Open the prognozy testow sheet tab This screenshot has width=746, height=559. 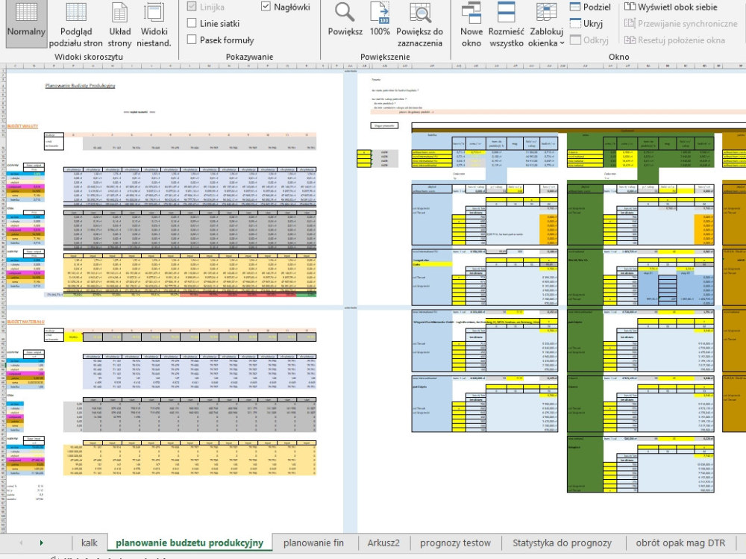[x=455, y=543]
